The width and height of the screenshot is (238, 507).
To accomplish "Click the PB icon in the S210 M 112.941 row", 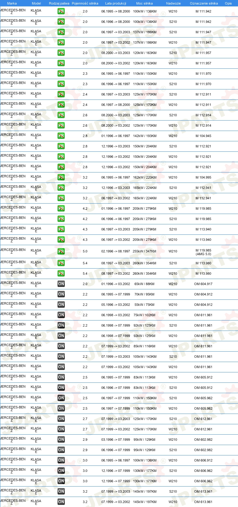I will tap(61, 188).
